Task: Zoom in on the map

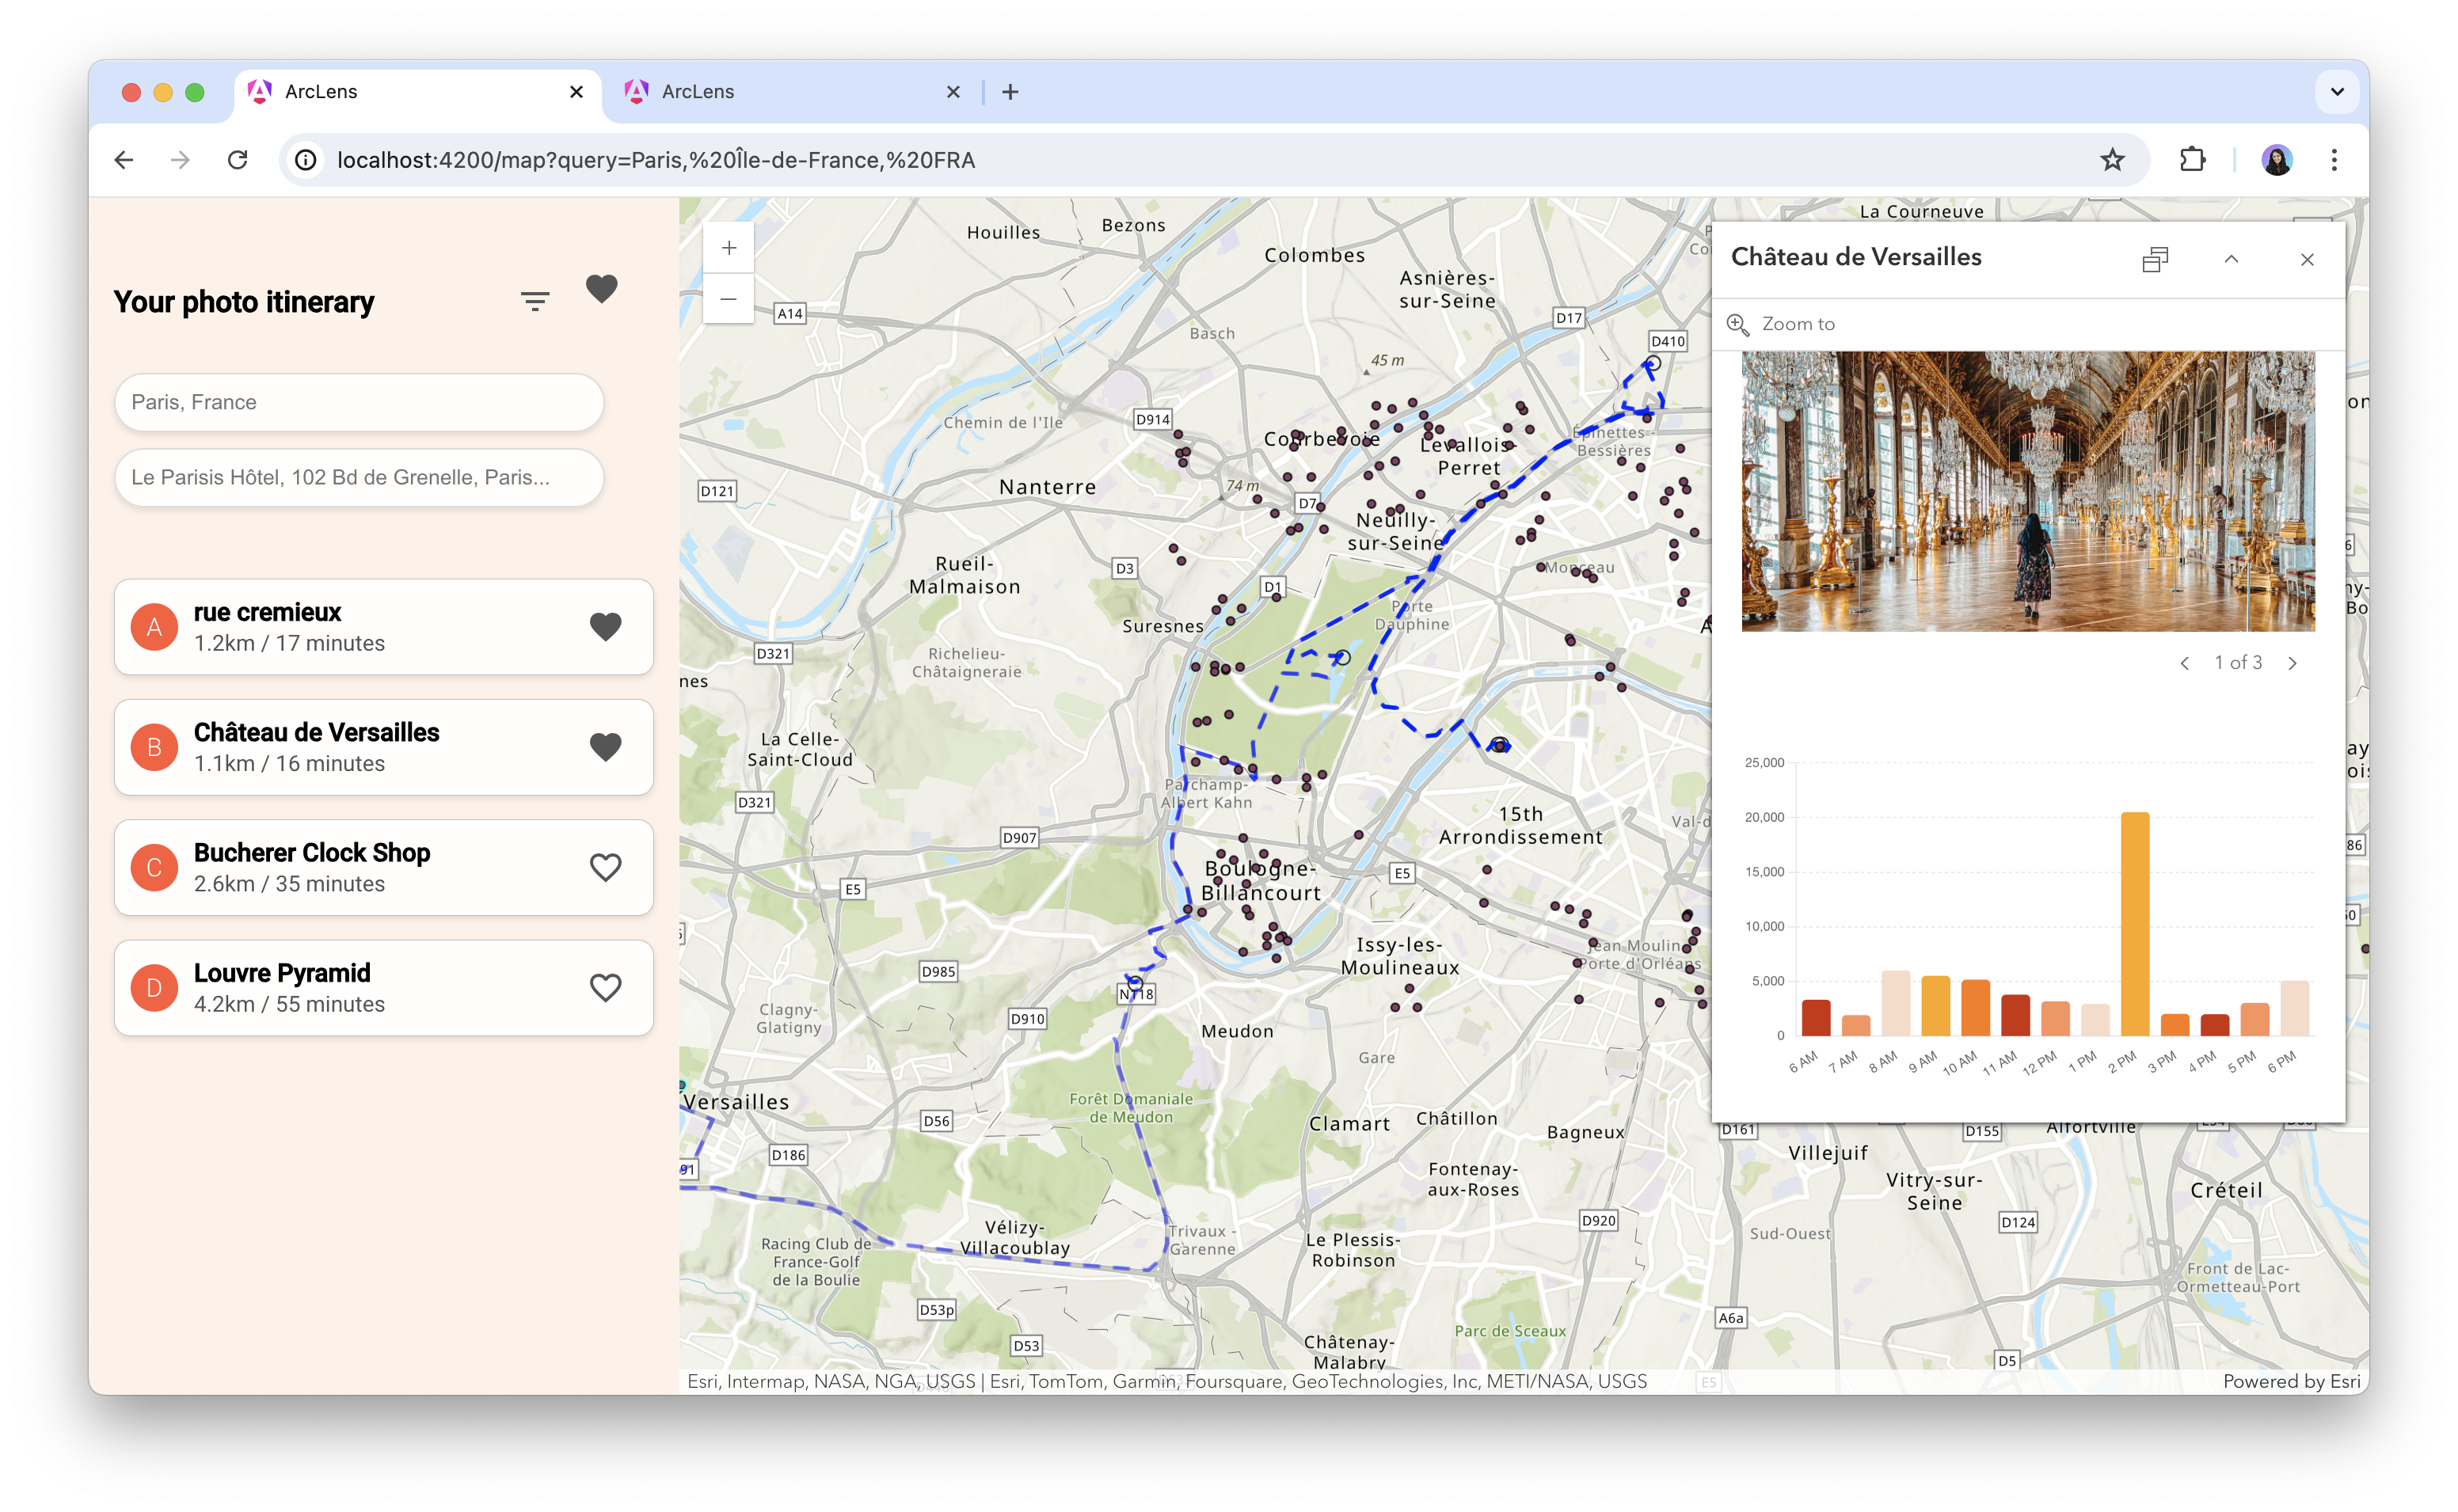Action: pyautogui.click(x=729, y=248)
